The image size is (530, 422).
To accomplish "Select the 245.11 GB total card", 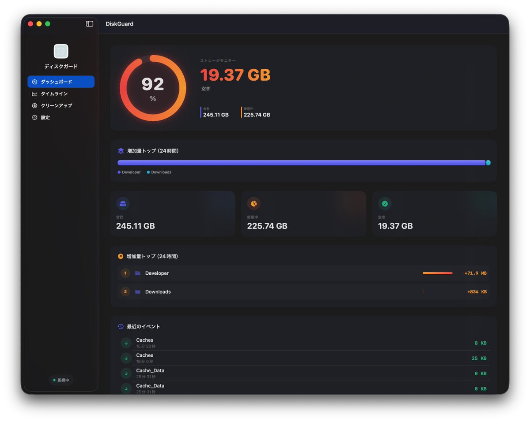I will tap(173, 214).
